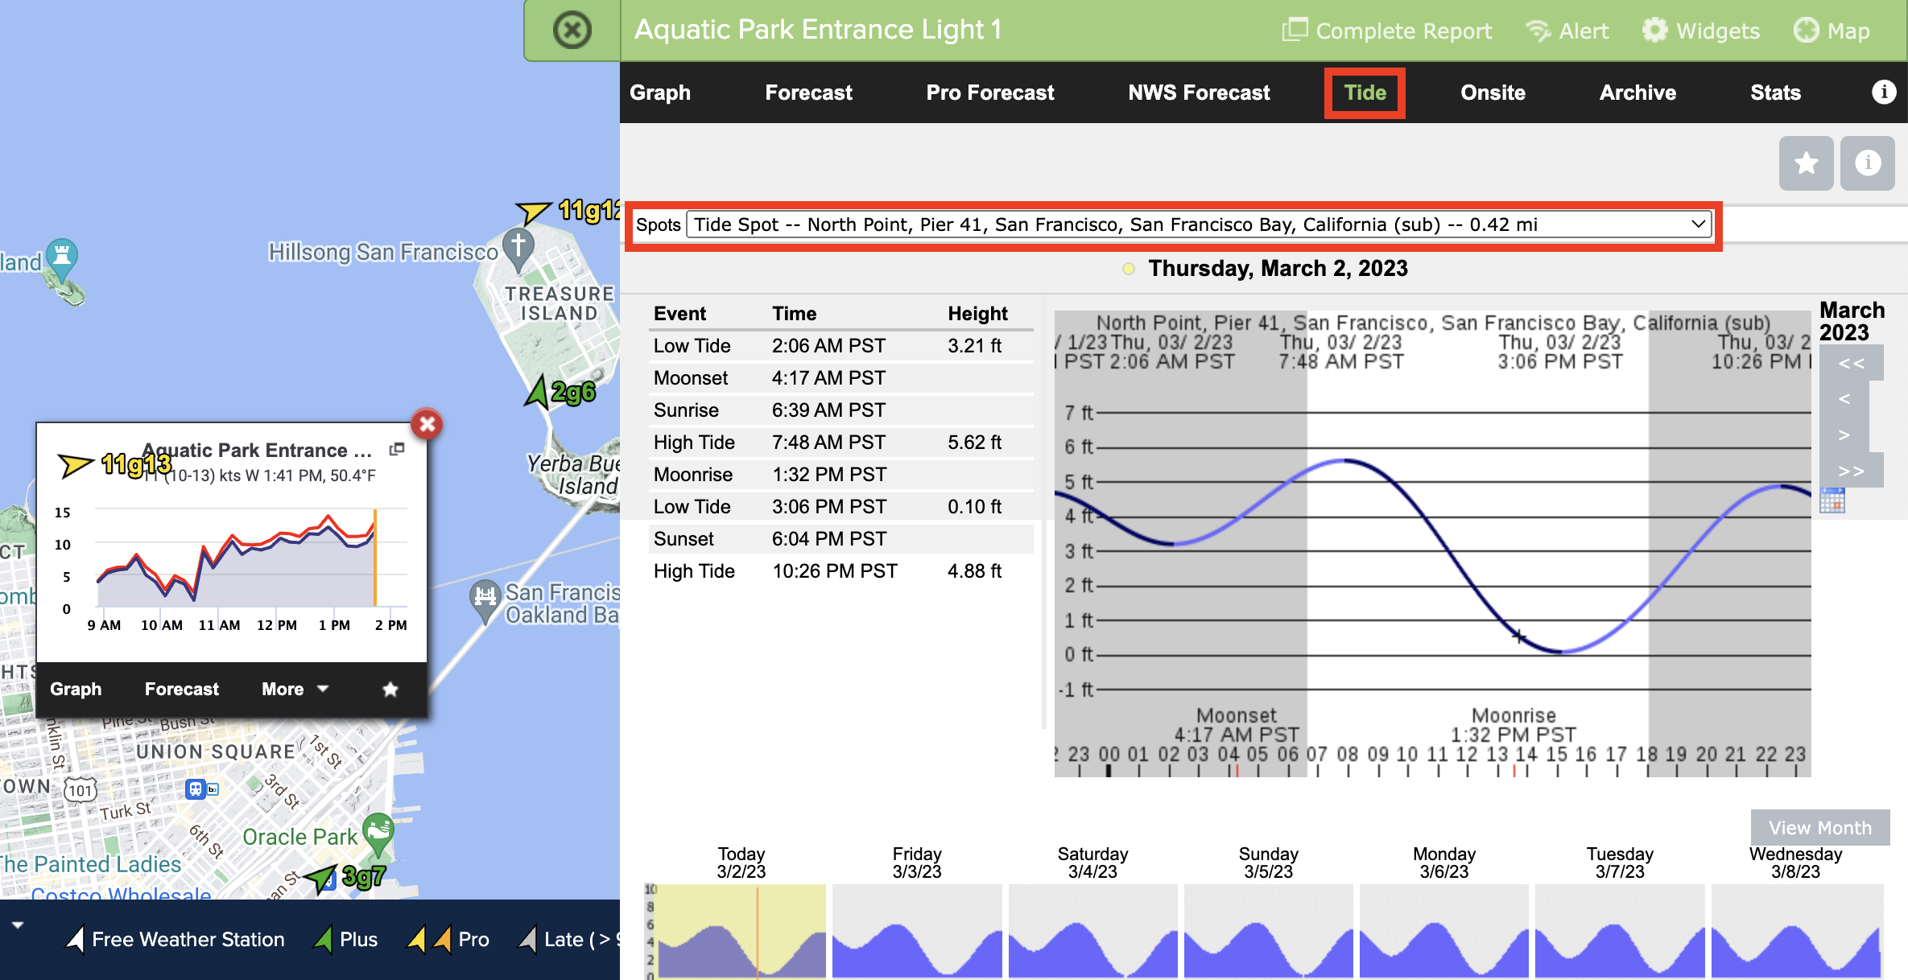Open the Archive tab
Image resolution: width=1908 pixels, height=980 pixels.
click(x=1637, y=93)
